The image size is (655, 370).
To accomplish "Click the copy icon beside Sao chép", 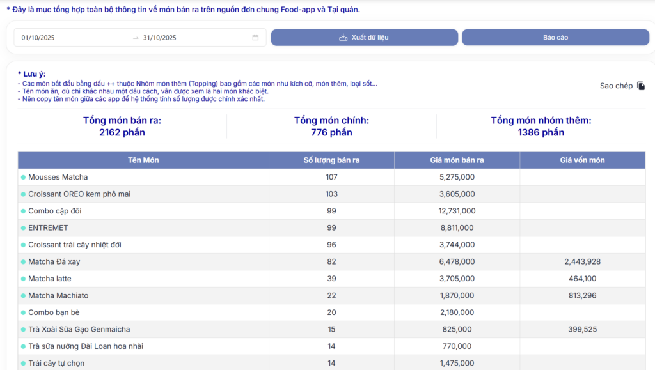I will click(641, 86).
